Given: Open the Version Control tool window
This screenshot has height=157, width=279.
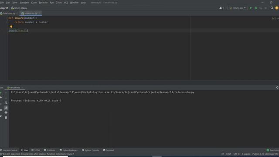Looking at the screenshot, I should pyautogui.click(x=9, y=150).
